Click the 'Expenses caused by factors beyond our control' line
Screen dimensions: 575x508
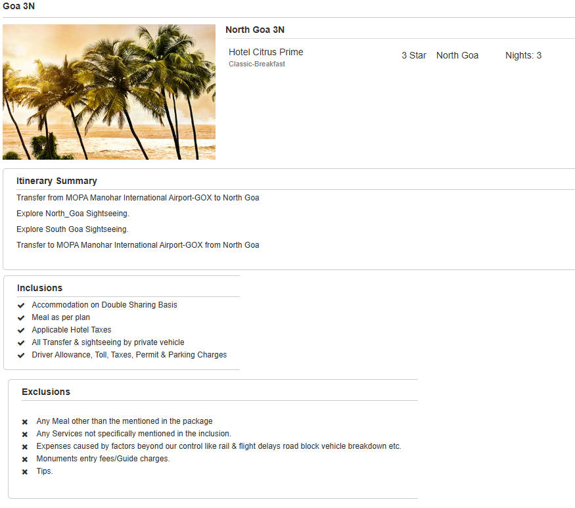(x=219, y=446)
